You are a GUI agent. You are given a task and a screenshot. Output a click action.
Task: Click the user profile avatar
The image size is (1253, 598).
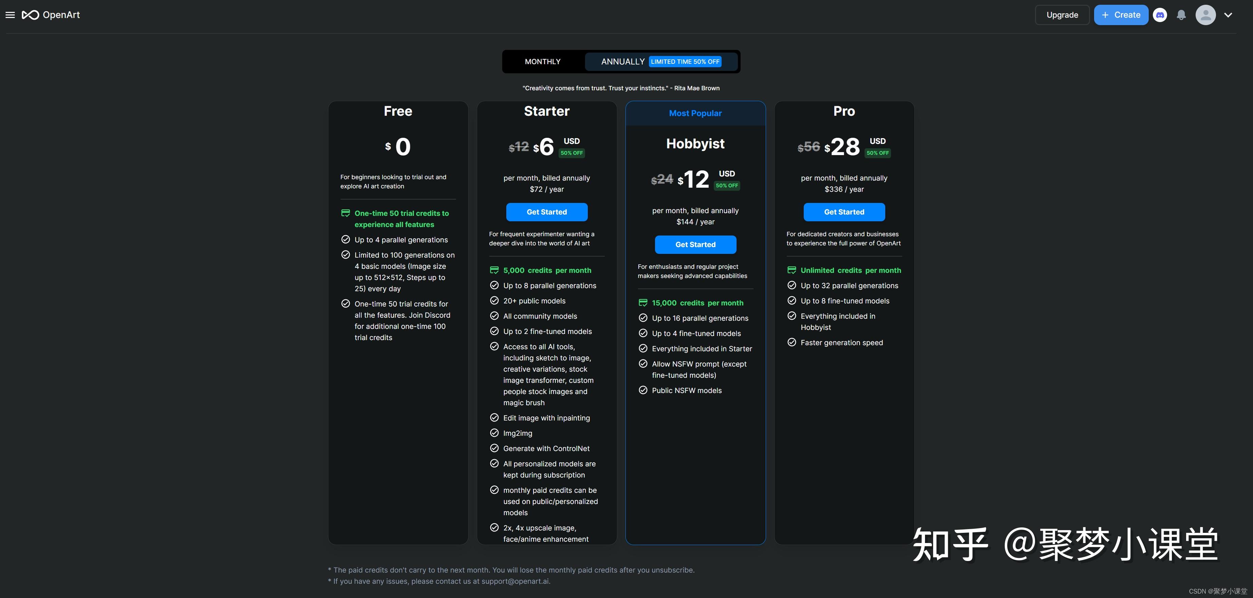(x=1205, y=15)
